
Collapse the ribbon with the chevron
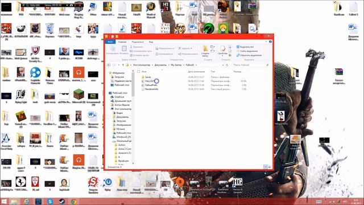click(x=266, y=42)
